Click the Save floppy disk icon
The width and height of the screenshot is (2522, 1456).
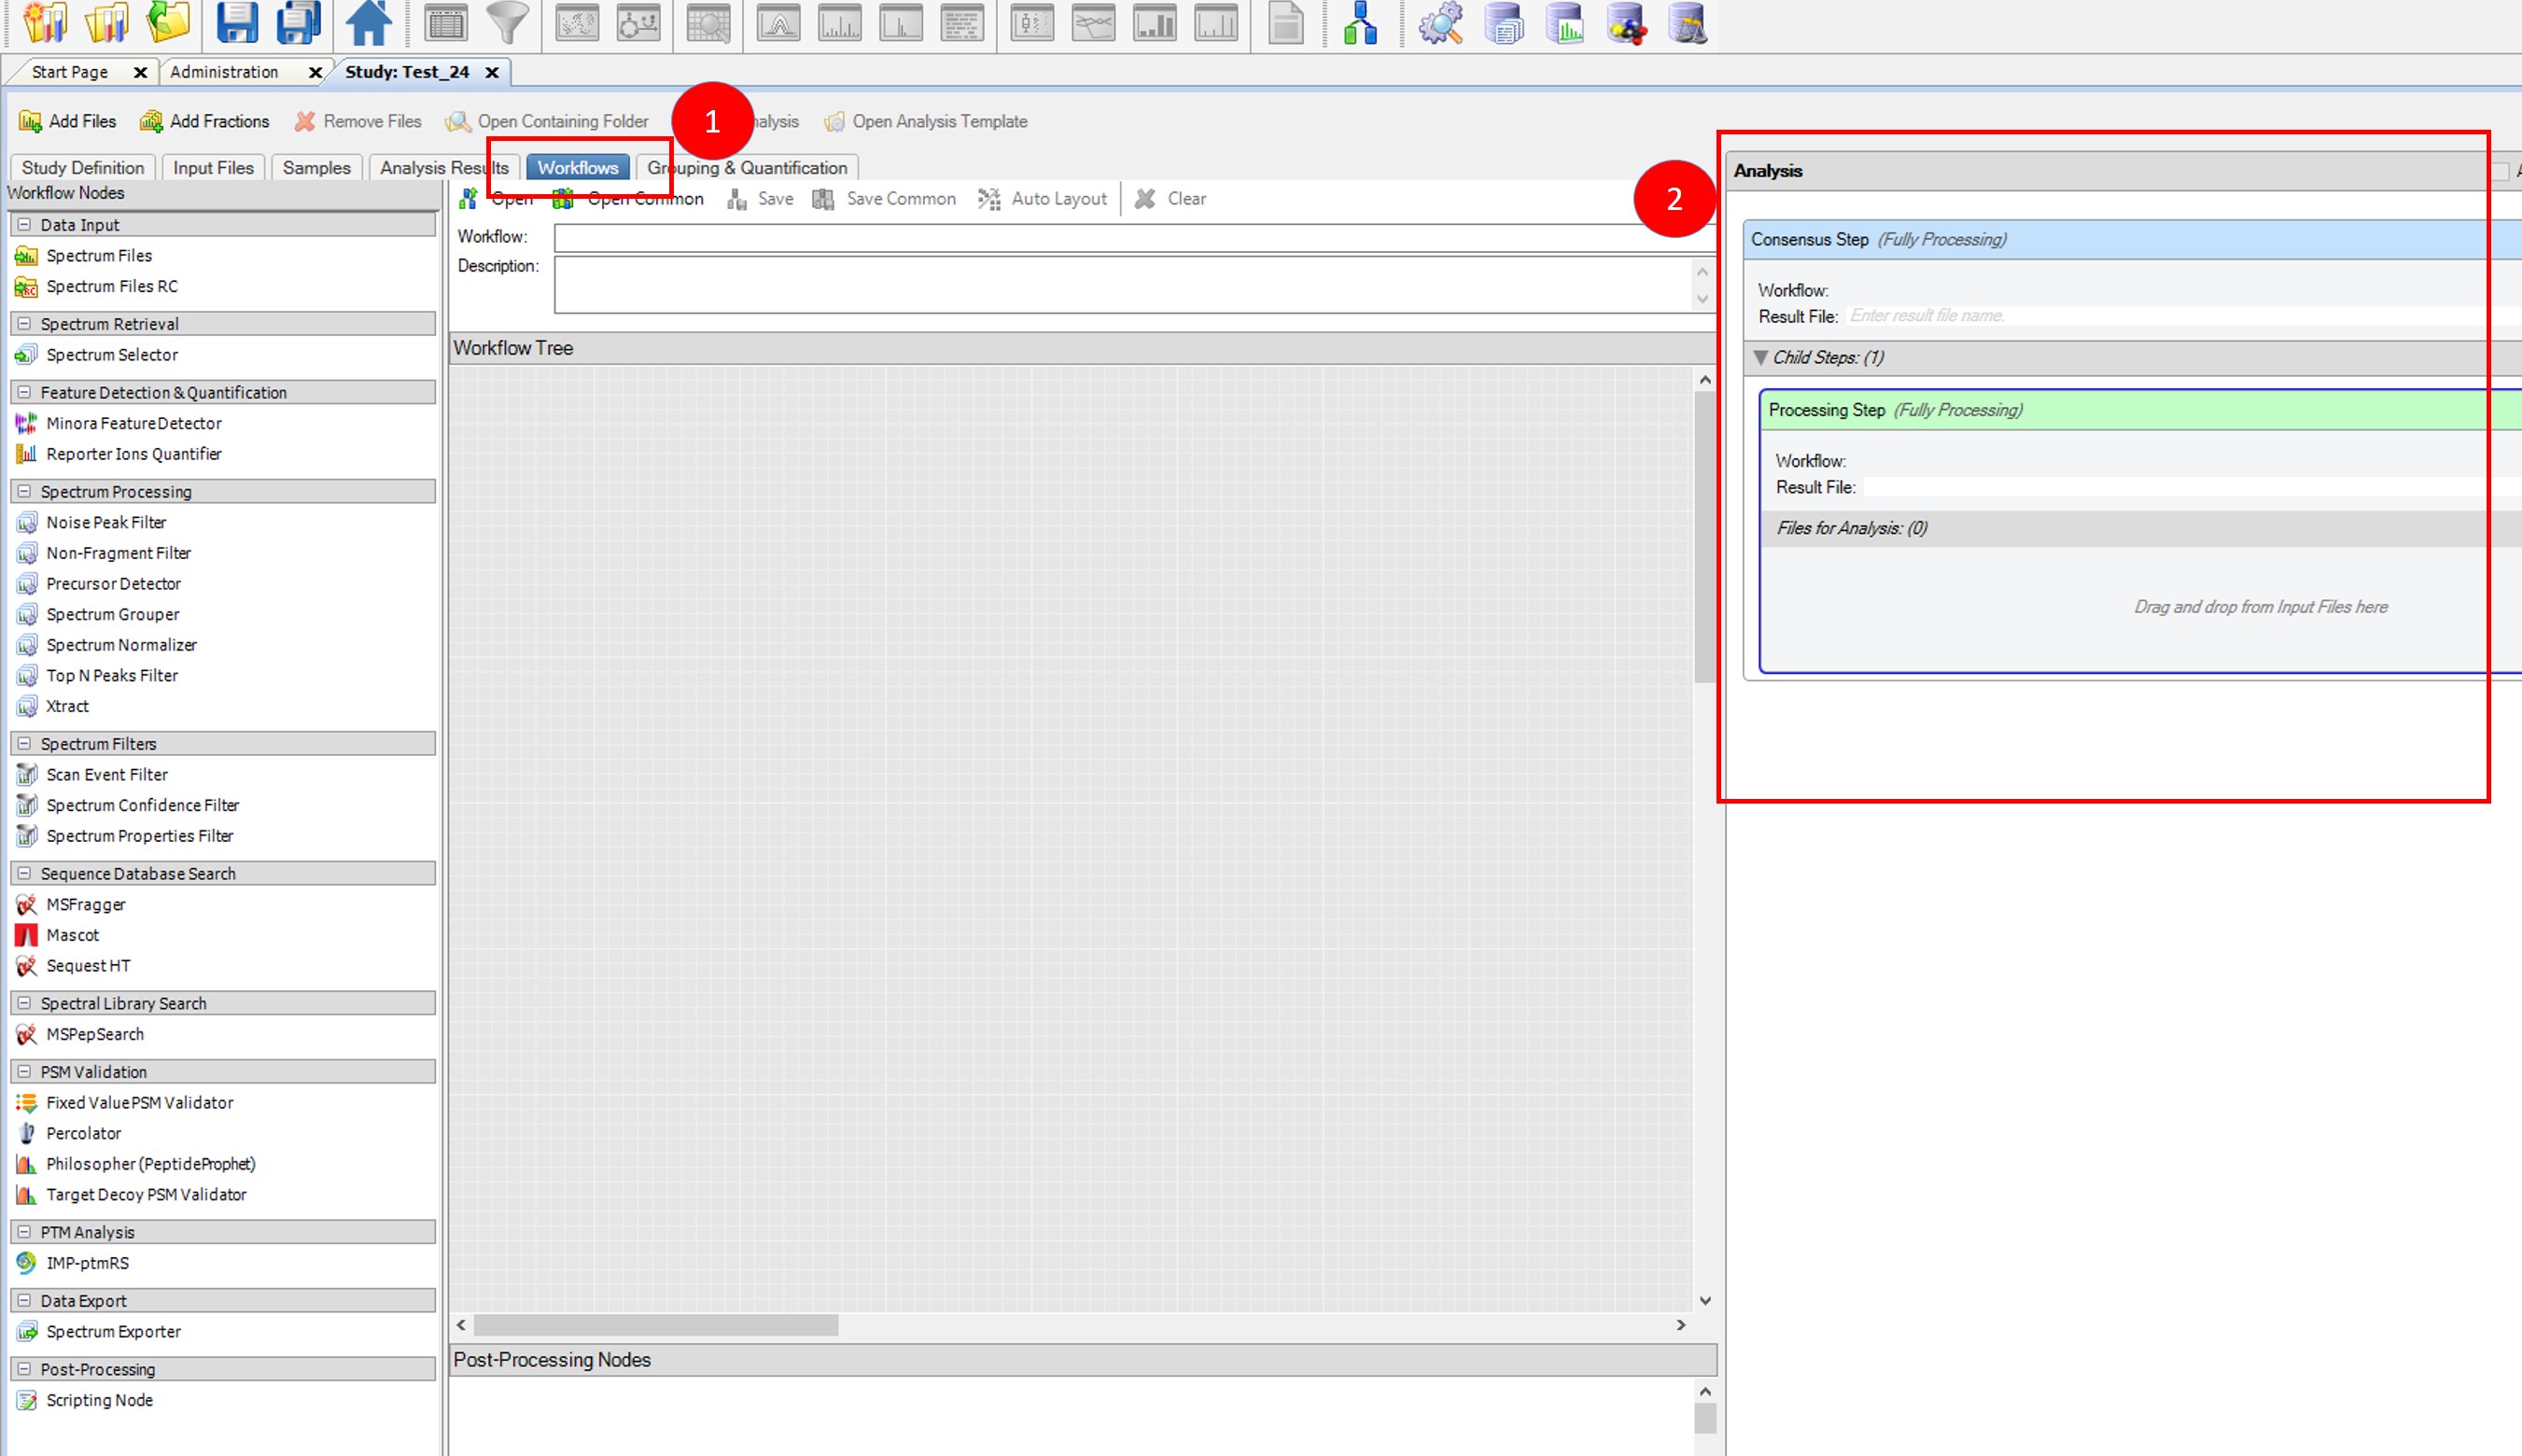(237, 23)
